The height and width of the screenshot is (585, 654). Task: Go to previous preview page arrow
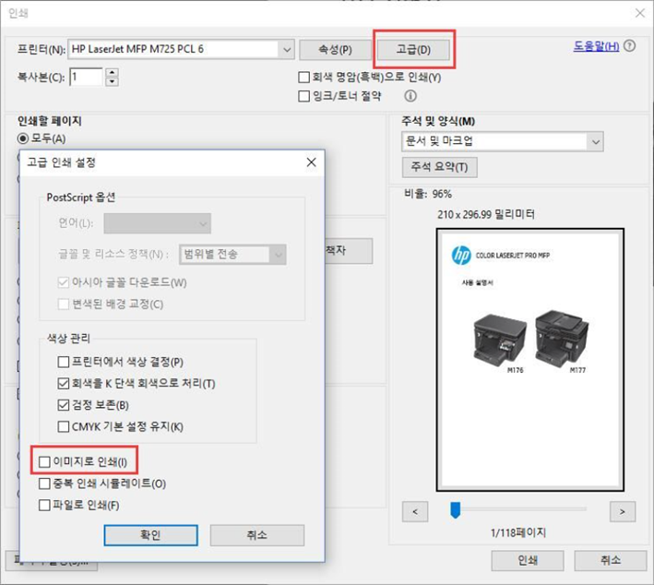(x=415, y=511)
